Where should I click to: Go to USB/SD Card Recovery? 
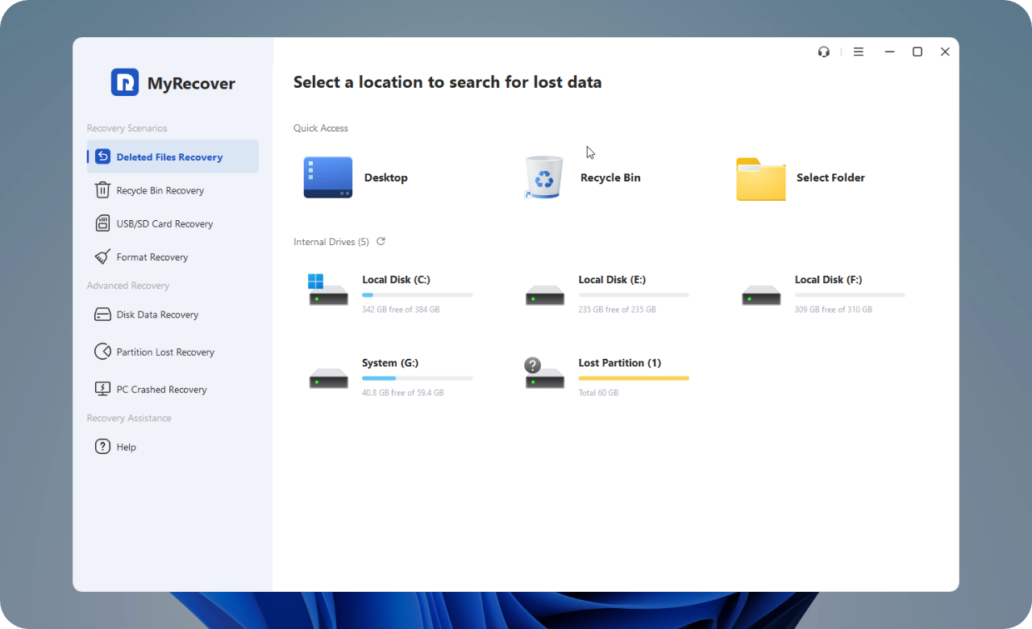164,223
